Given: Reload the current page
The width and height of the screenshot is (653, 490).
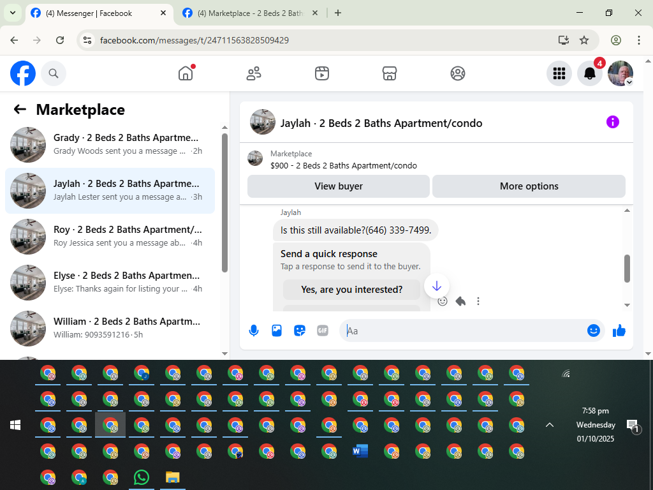Looking at the screenshot, I should (x=60, y=40).
